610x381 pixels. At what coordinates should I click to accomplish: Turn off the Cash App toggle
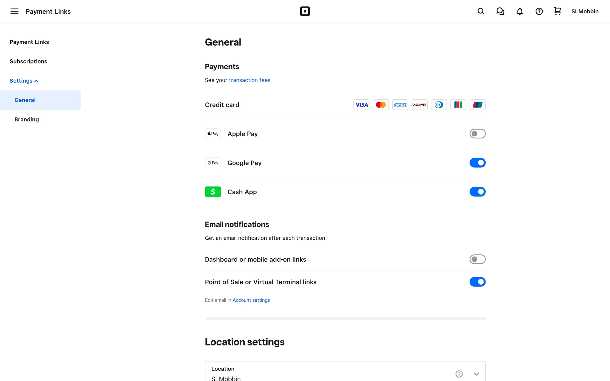click(477, 192)
